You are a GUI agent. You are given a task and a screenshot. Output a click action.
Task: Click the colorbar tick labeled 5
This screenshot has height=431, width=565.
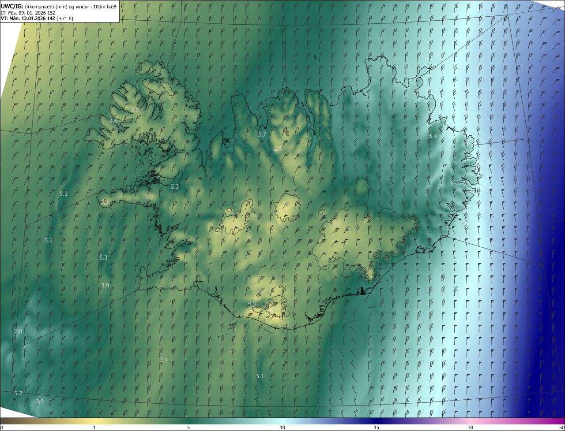pos(188,427)
